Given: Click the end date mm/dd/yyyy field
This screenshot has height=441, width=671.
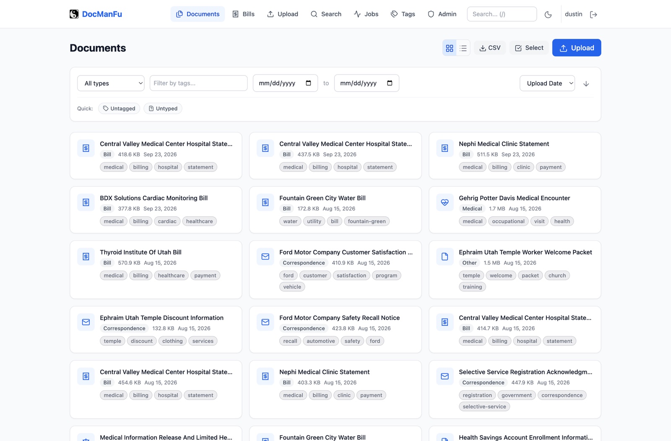Looking at the screenshot, I should click(x=367, y=83).
